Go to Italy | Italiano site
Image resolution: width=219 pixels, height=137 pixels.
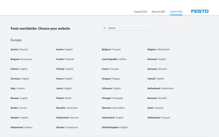[x=18, y=88]
